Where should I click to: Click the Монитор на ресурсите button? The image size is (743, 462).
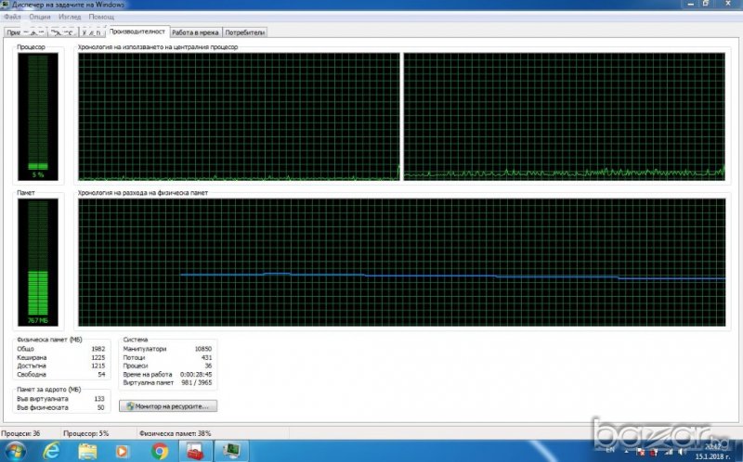click(168, 406)
